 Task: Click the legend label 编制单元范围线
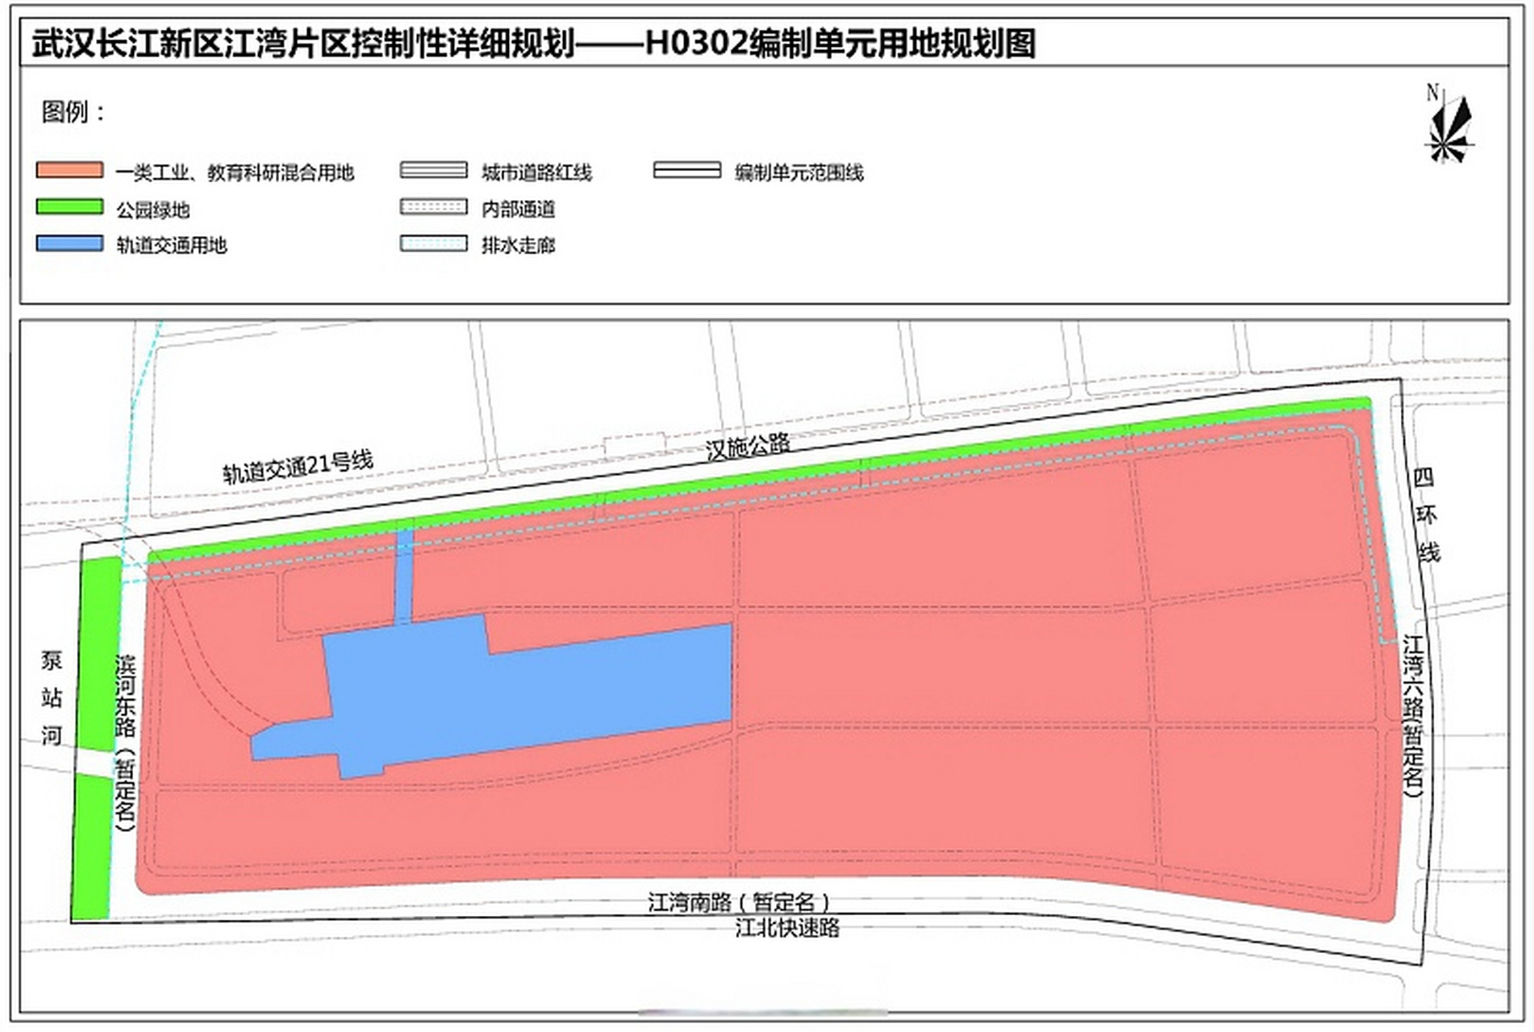tap(798, 173)
